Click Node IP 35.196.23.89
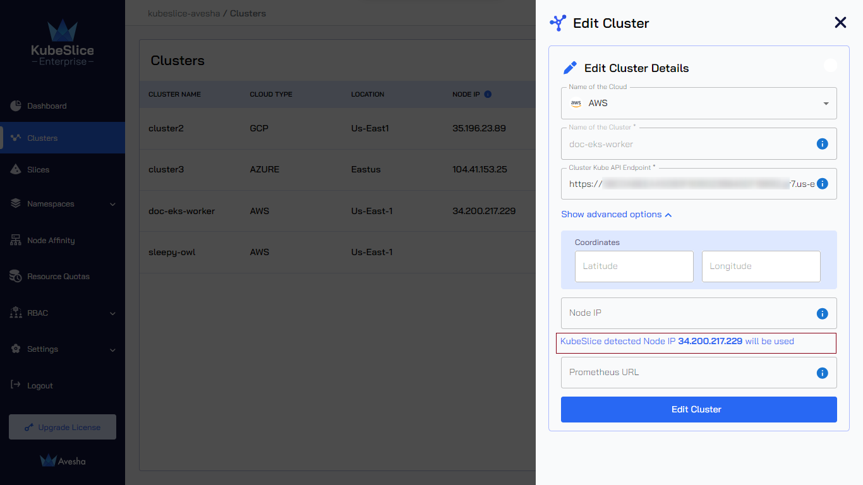This screenshot has height=485, width=863. coord(479,128)
